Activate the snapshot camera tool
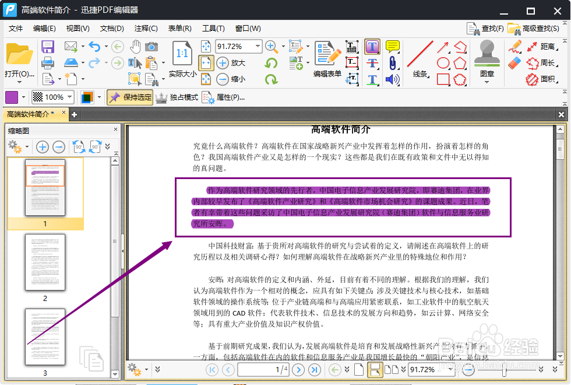Image resolution: width=571 pixels, height=385 pixels. (x=152, y=46)
